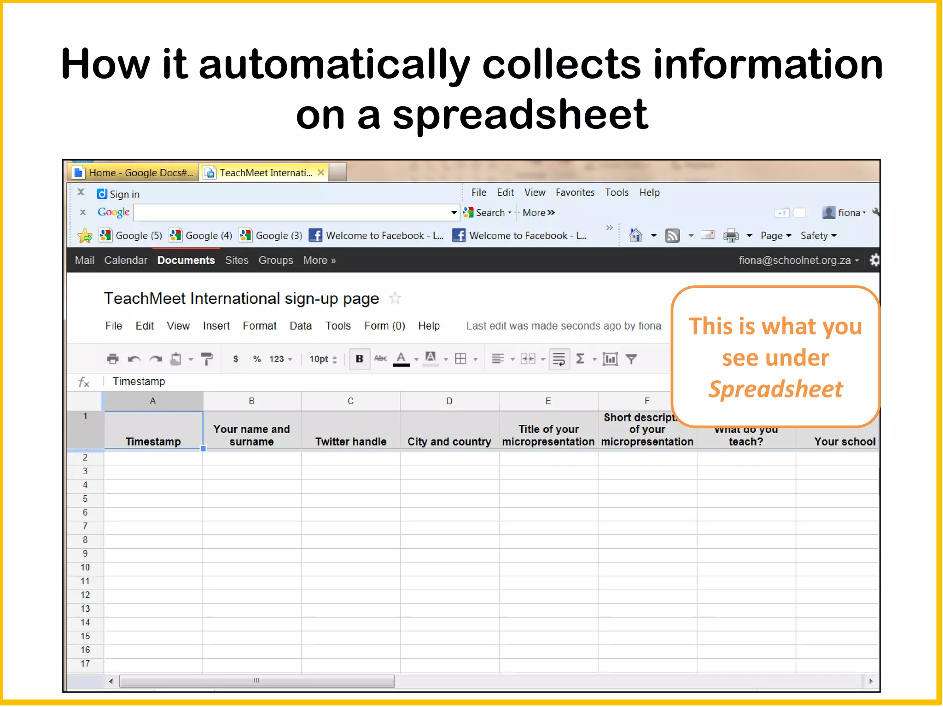Click the undo arrow icon

point(134,359)
